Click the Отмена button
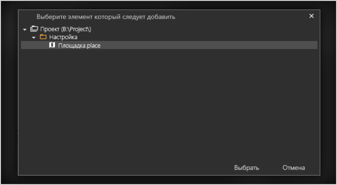 coord(294,168)
